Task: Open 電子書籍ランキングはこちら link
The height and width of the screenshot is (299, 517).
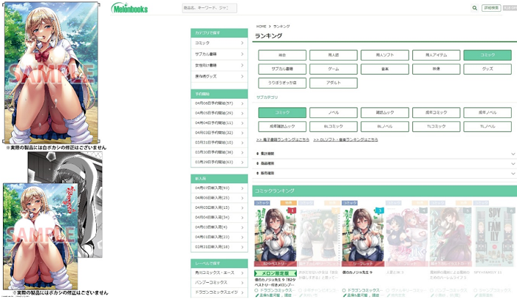Action: coord(283,140)
